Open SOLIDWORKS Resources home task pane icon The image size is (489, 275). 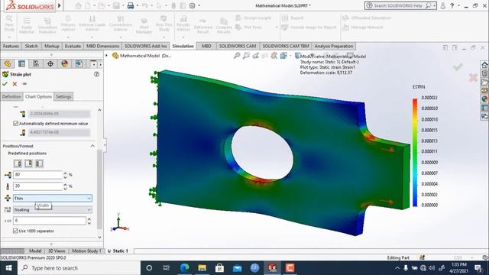(484, 65)
